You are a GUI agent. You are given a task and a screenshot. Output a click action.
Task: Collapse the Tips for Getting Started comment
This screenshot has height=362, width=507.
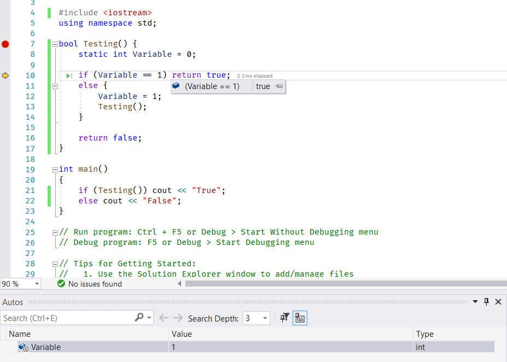[55, 264]
